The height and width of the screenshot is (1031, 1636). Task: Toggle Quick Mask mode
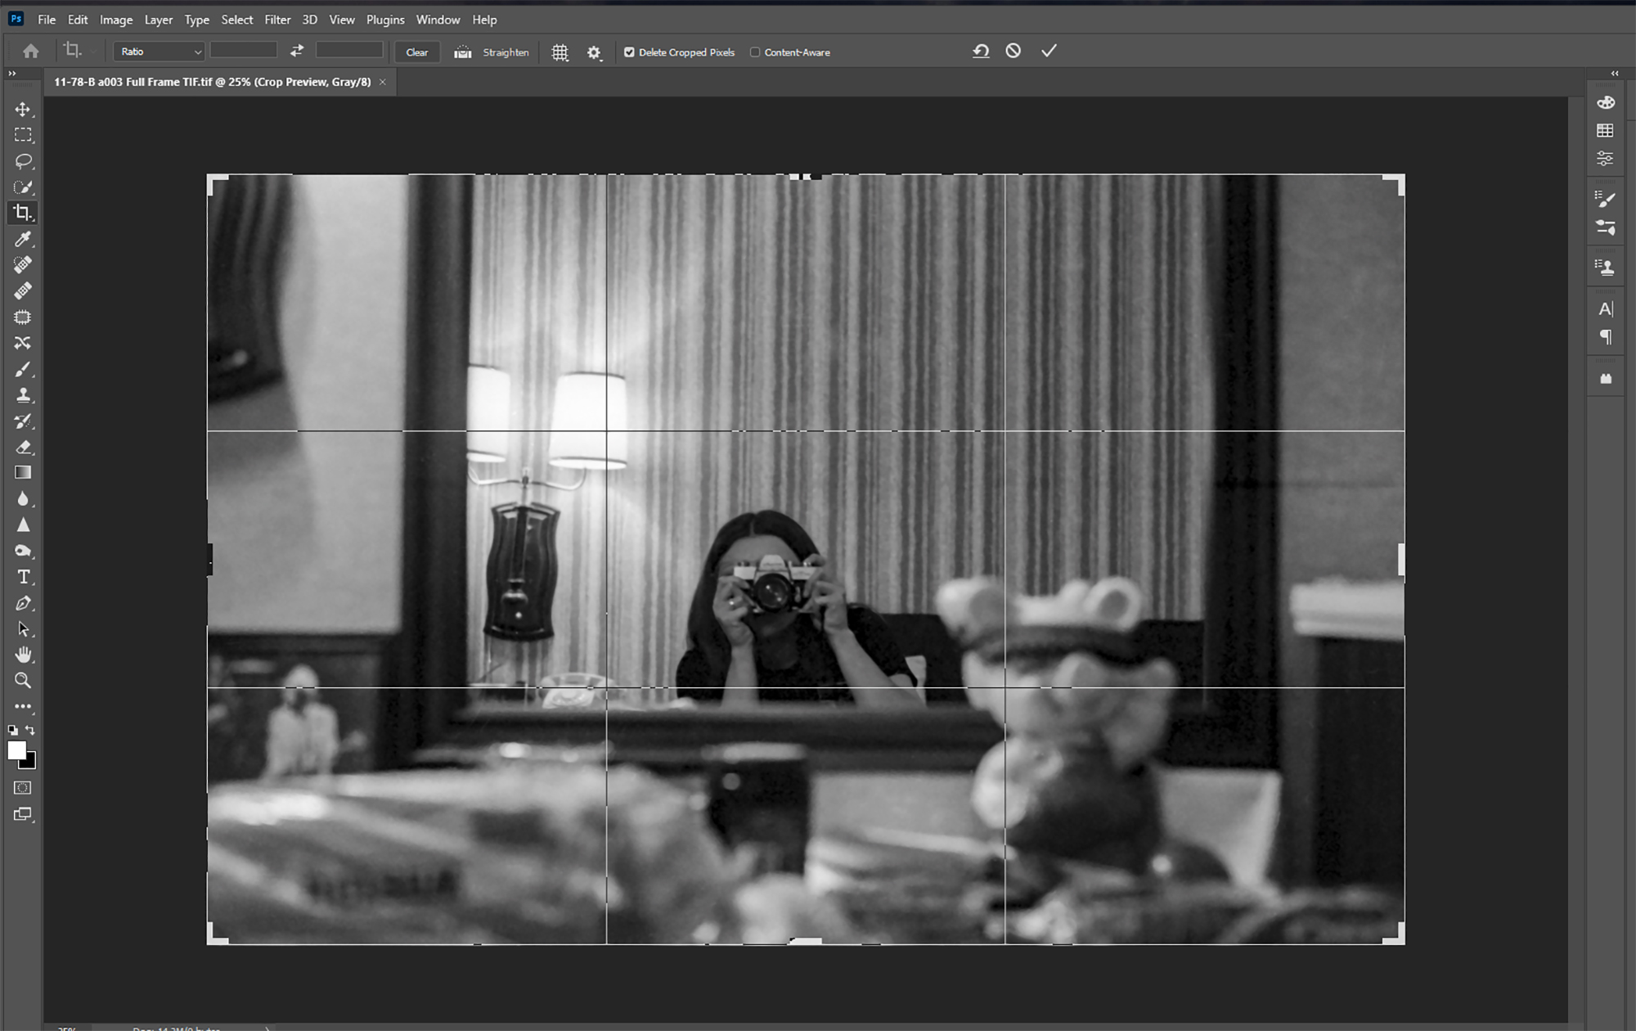pos(23,787)
